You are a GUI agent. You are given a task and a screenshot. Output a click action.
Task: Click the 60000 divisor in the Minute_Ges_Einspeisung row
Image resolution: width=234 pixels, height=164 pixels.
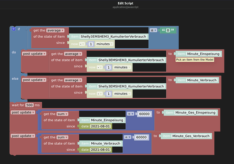click(145, 114)
